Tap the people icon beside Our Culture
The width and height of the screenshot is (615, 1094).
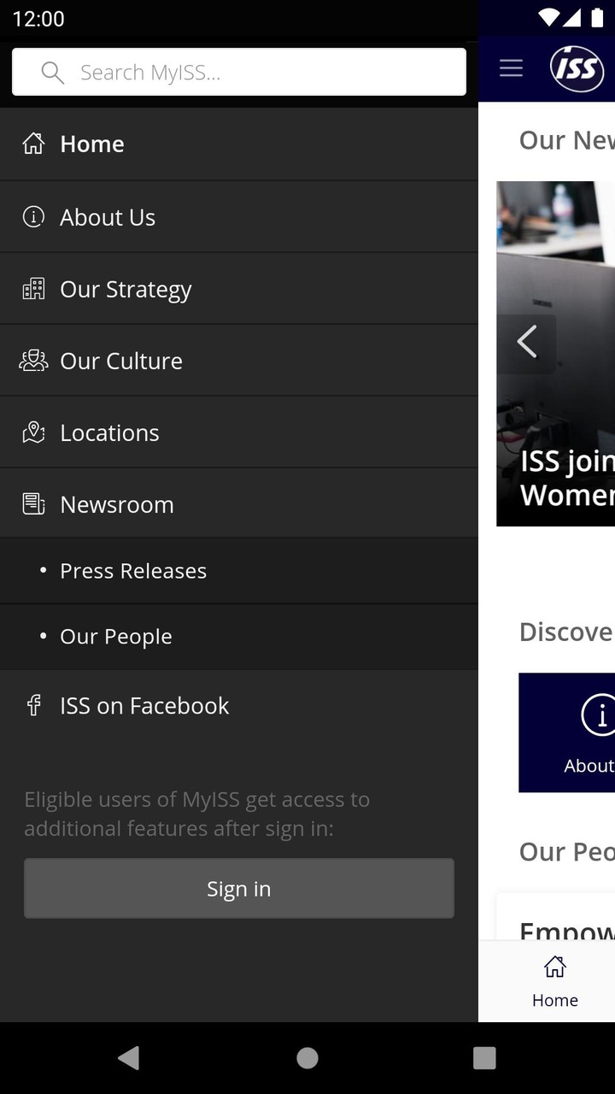33,361
